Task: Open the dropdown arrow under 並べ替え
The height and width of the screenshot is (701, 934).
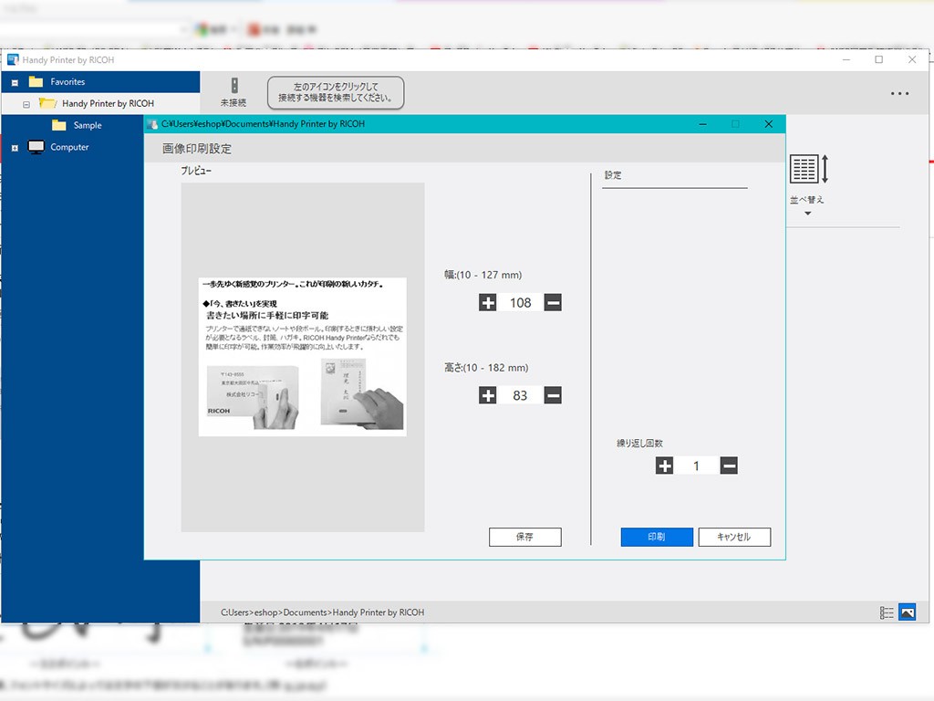Action: [x=807, y=214]
